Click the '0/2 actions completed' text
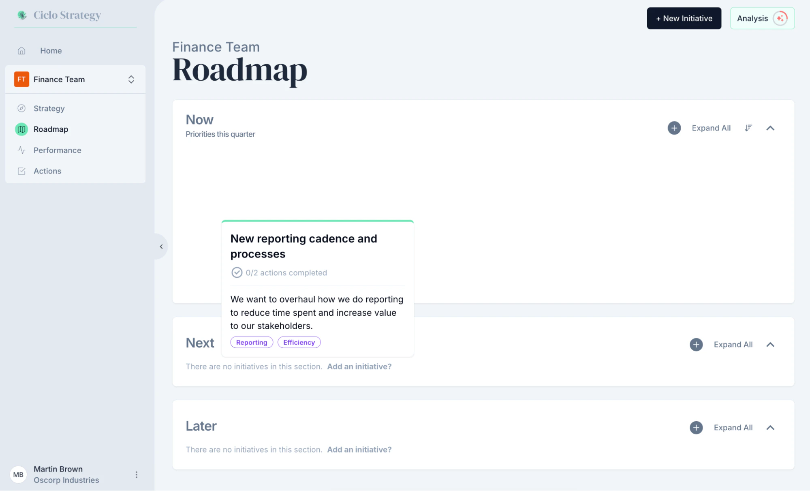Viewport: 810px width, 491px height. click(x=286, y=273)
